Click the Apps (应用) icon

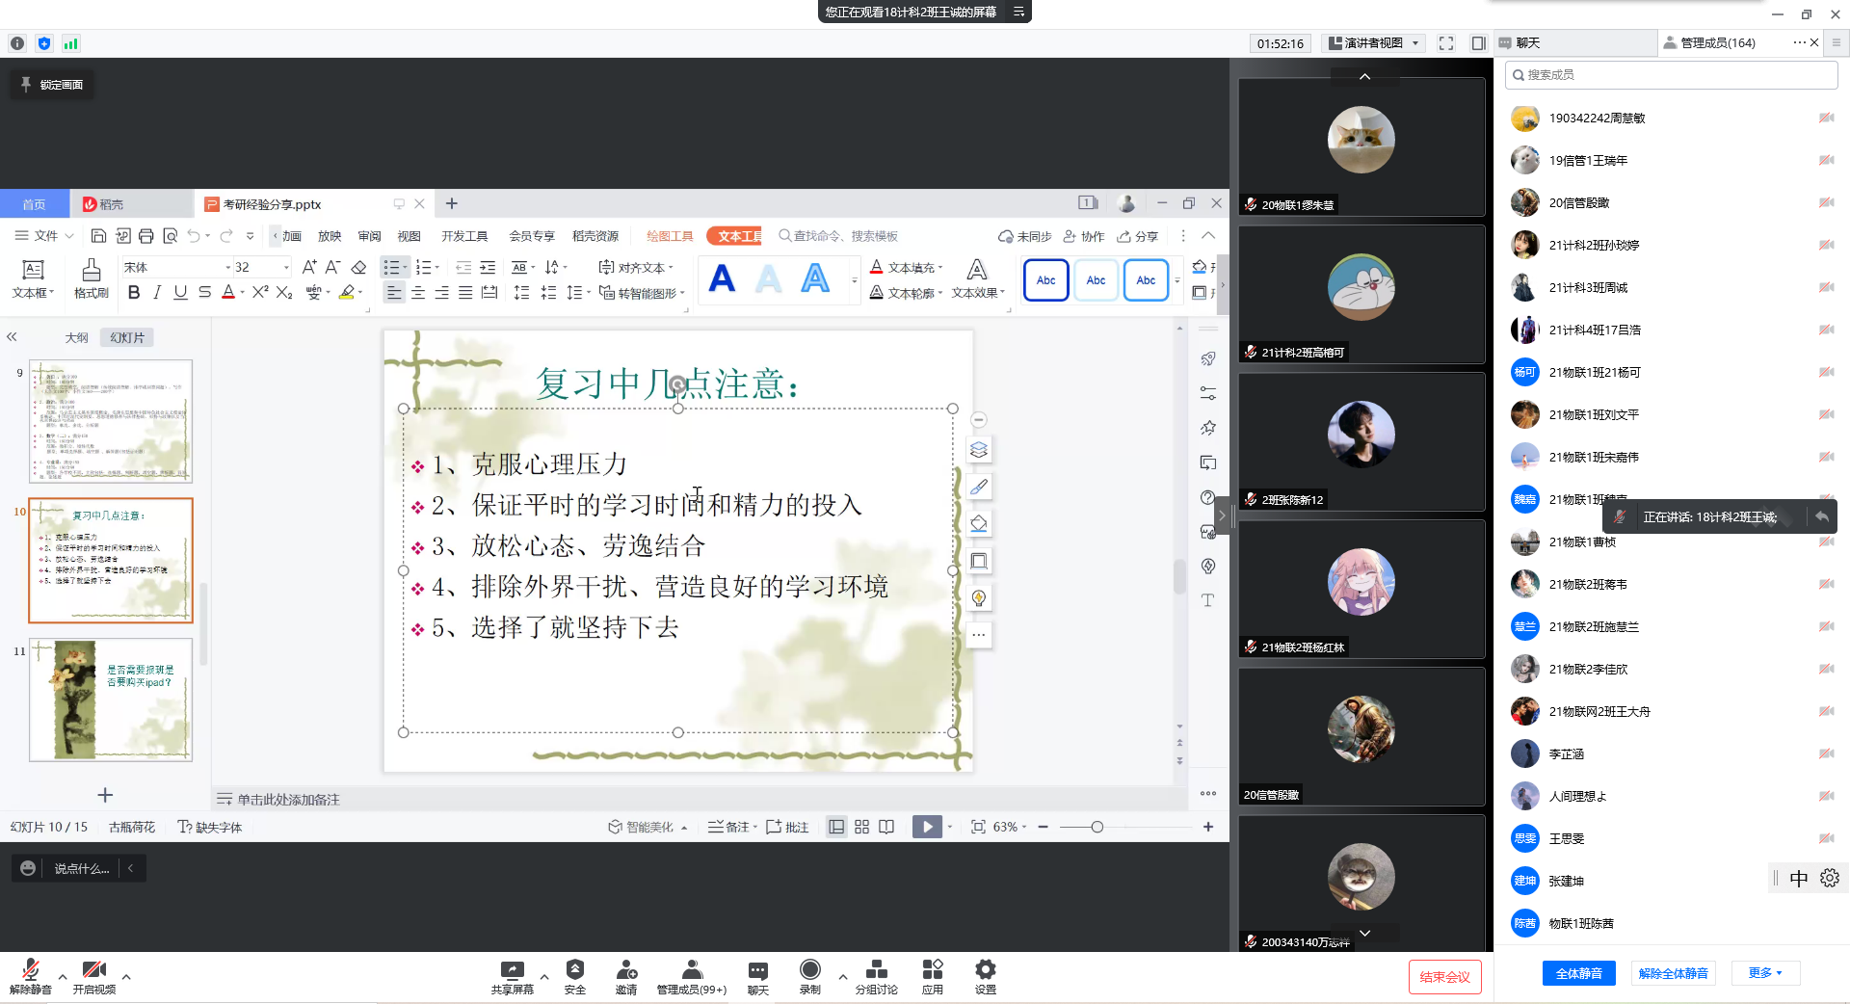pos(932,970)
